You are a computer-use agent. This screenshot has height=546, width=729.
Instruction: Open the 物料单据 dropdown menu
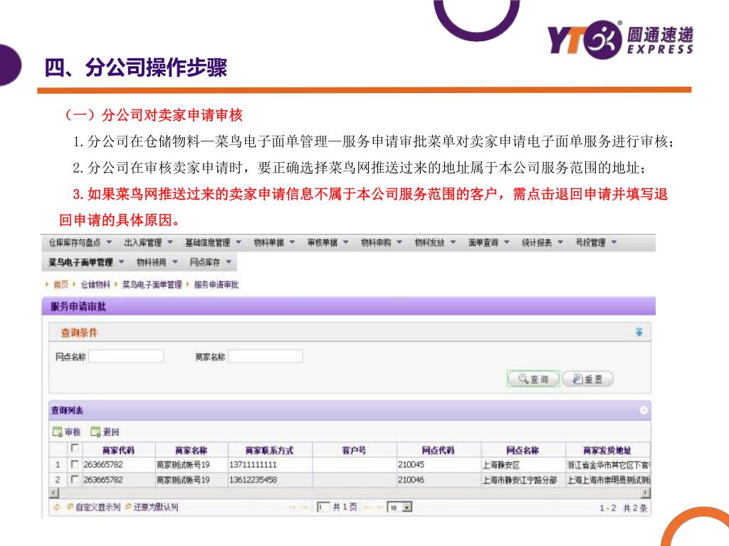(x=274, y=242)
